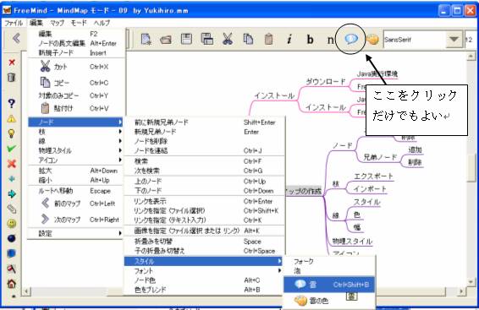Expand the 線 submenu in edit menu

pyautogui.click(x=75, y=141)
